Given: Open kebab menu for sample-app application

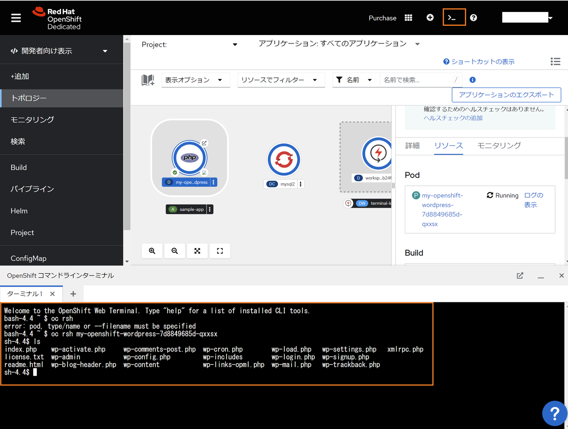Looking at the screenshot, I should click(210, 209).
